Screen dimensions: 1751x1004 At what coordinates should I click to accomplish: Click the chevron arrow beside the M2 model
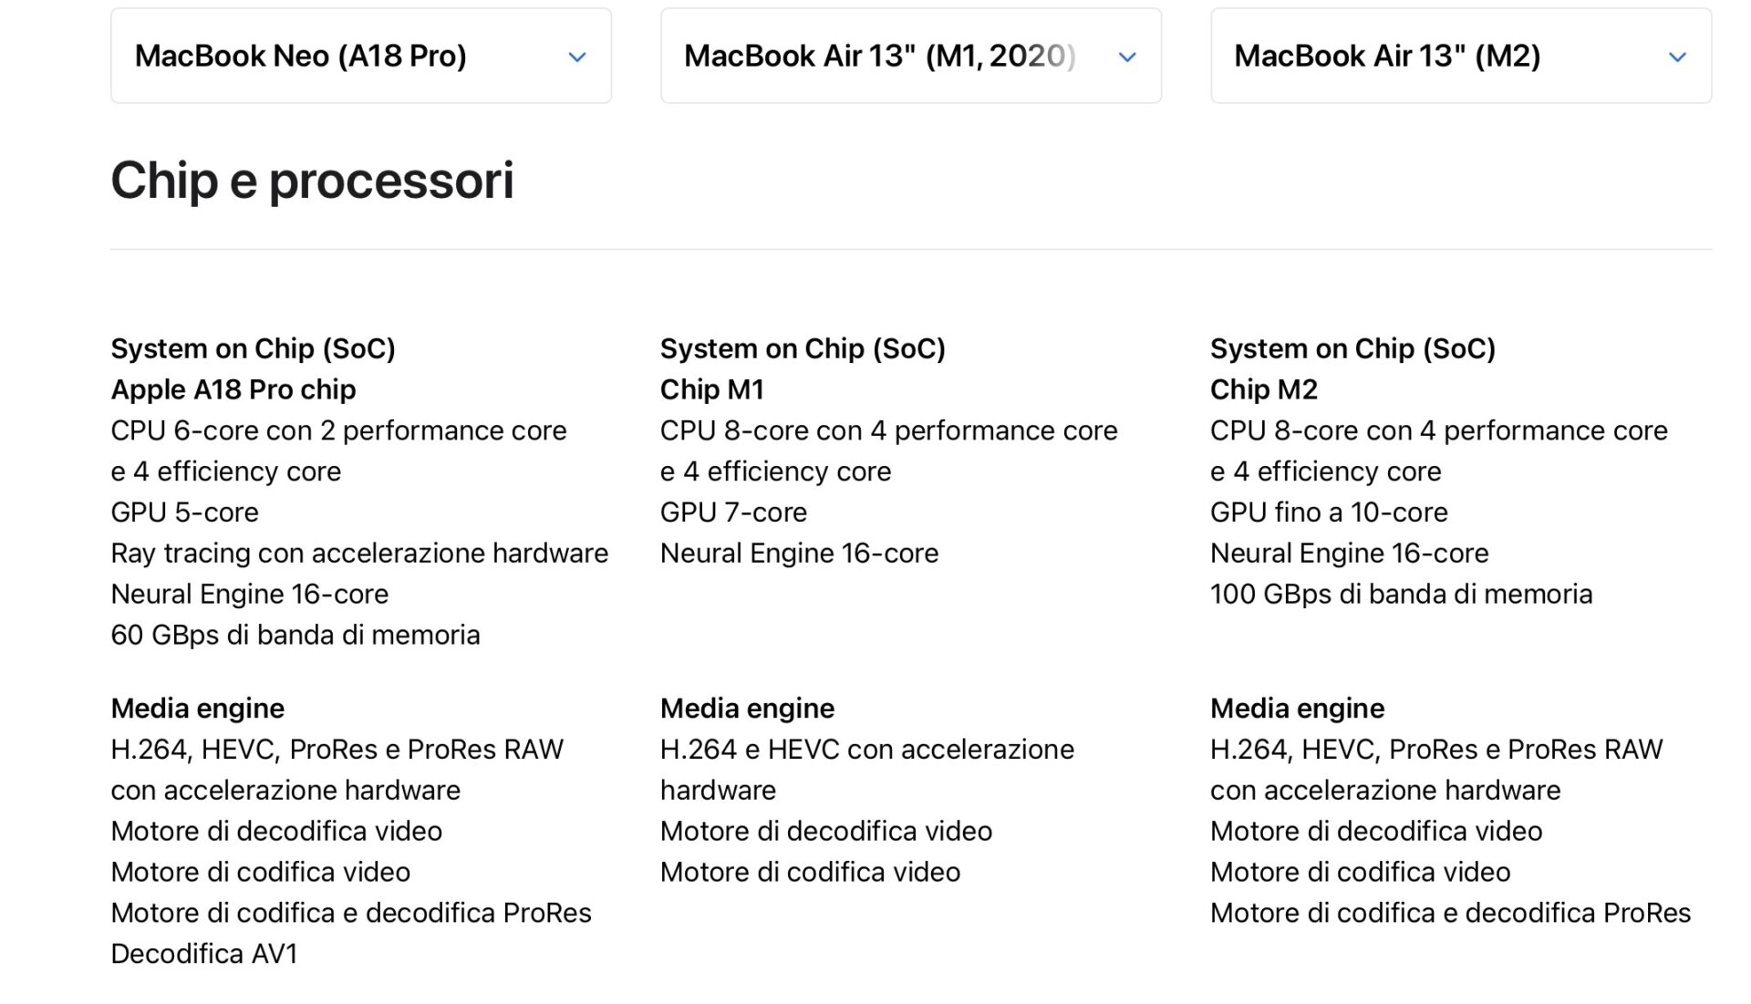click(x=1677, y=57)
